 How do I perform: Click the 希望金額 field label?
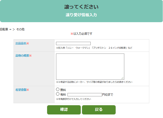pos(21,90)
